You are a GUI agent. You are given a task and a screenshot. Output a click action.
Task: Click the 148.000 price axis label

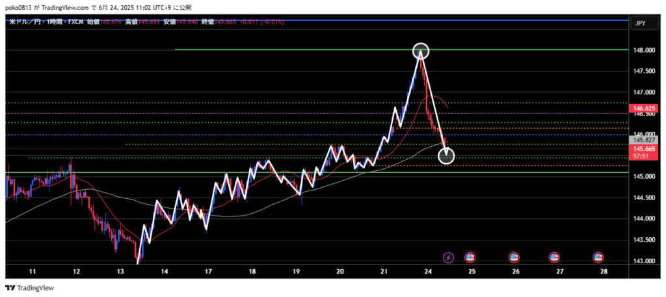tap(644, 50)
